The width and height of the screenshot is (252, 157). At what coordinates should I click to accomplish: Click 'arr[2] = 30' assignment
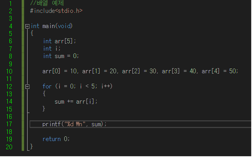tap(139, 71)
